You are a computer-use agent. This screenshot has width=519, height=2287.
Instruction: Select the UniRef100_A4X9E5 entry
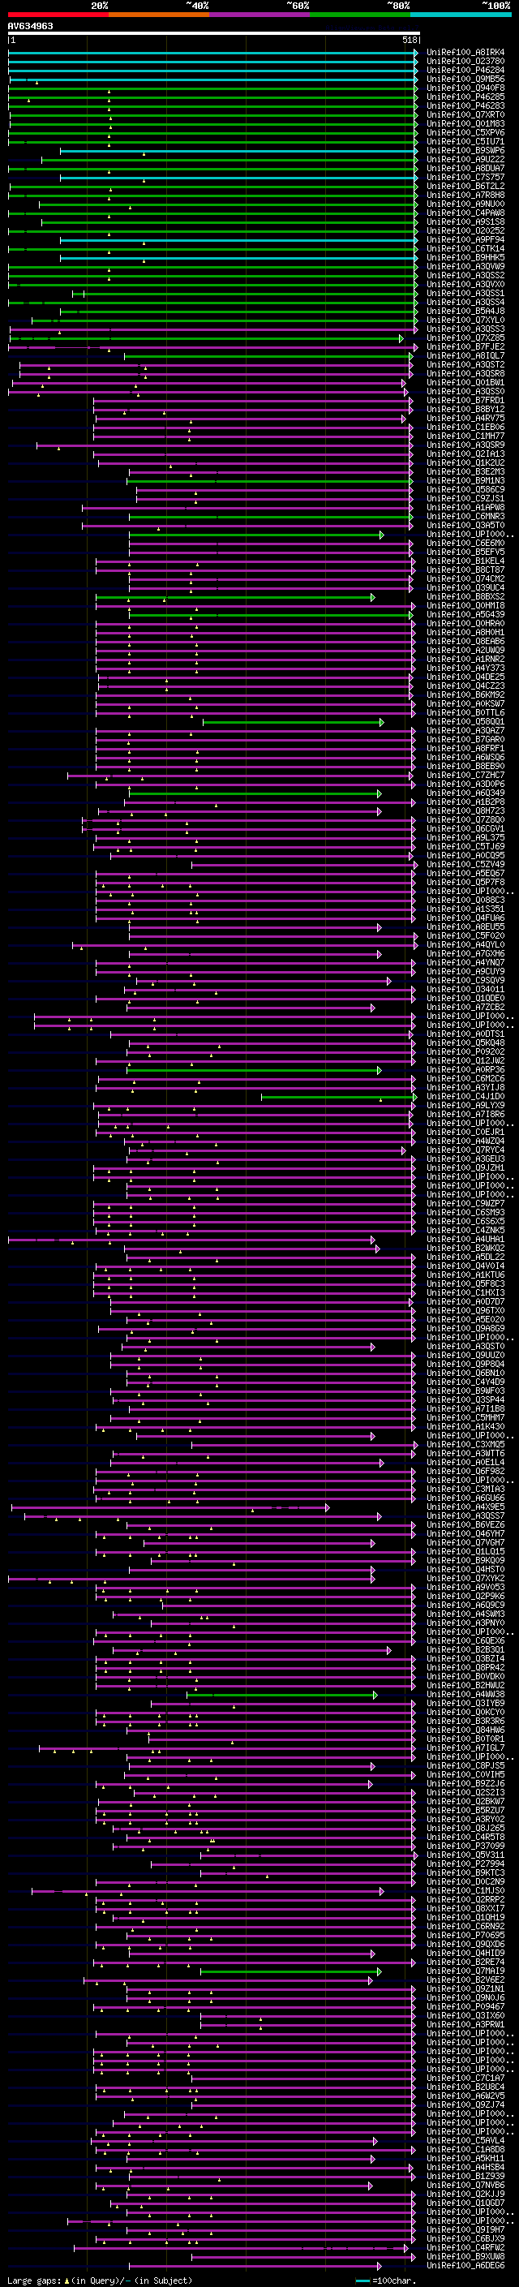click(x=465, y=1507)
